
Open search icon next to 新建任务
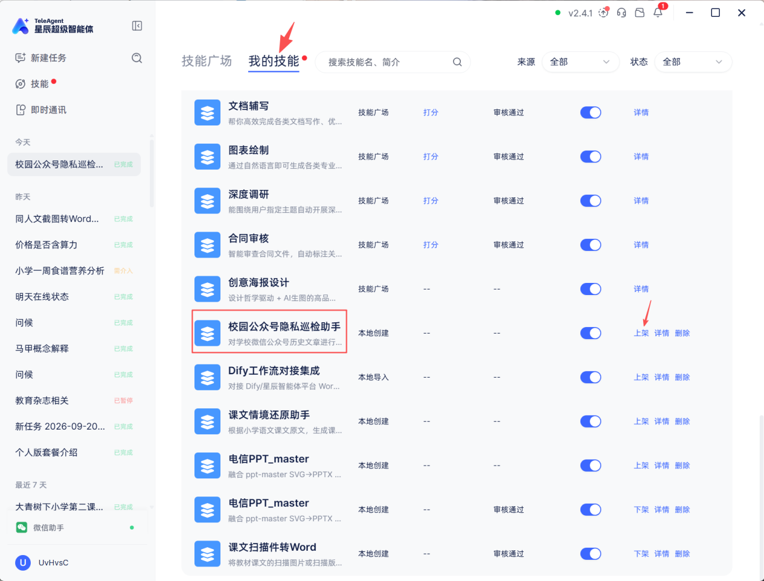(x=137, y=58)
